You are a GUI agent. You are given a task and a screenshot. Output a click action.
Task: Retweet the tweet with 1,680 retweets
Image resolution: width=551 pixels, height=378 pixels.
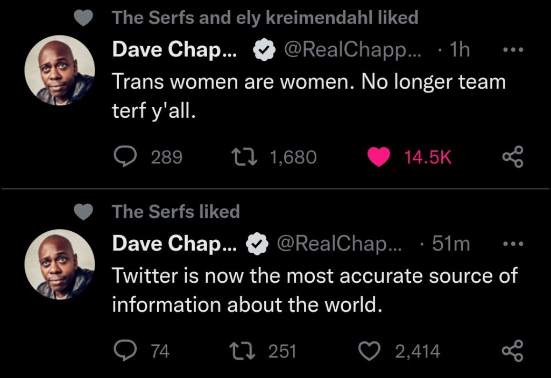click(x=238, y=157)
